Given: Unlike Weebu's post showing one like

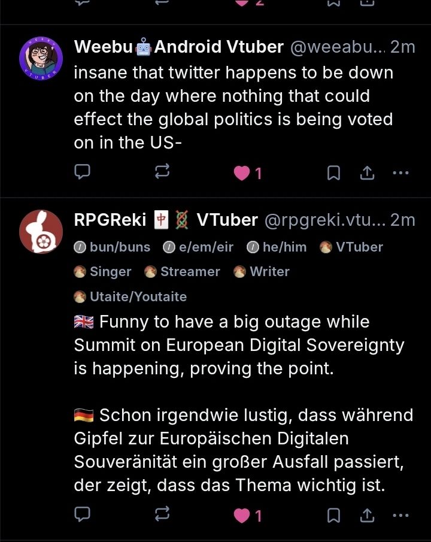Looking at the screenshot, I should (x=242, y=172).
